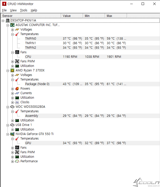The height and width of the screenshot is (187, 160).
Task: Select the TMPIN2 row
Action: (92, 48)
